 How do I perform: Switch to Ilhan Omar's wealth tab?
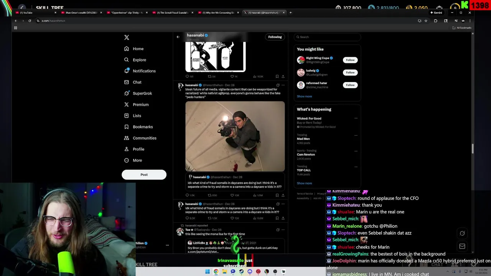[81, 13]
